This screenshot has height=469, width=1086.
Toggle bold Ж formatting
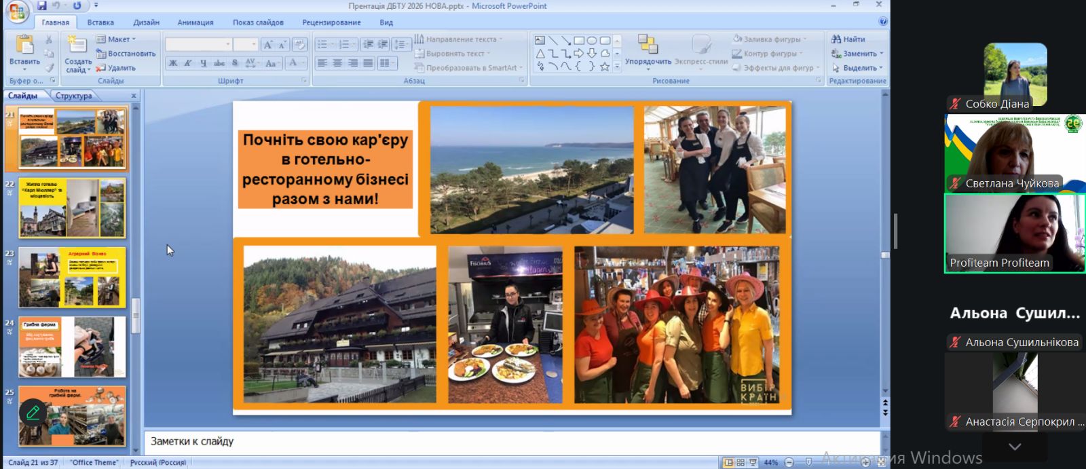173,63
